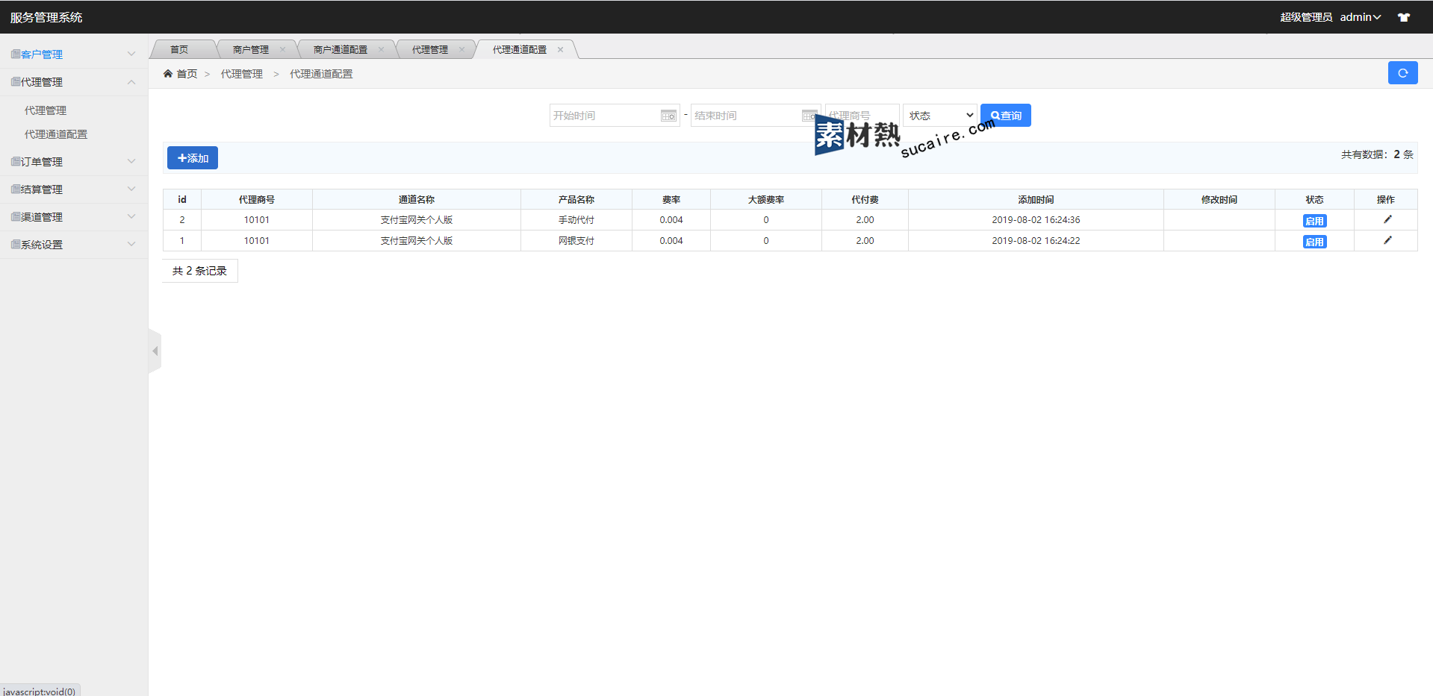
Task: Close the 代理管理 tab
Action: pyautogui.click(x=461, y=49)
